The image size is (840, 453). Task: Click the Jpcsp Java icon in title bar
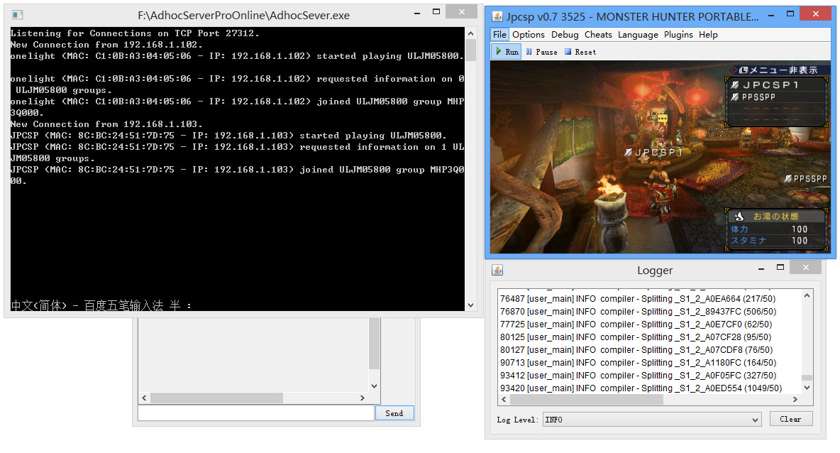pyautogui.click(x=497, y=16)
